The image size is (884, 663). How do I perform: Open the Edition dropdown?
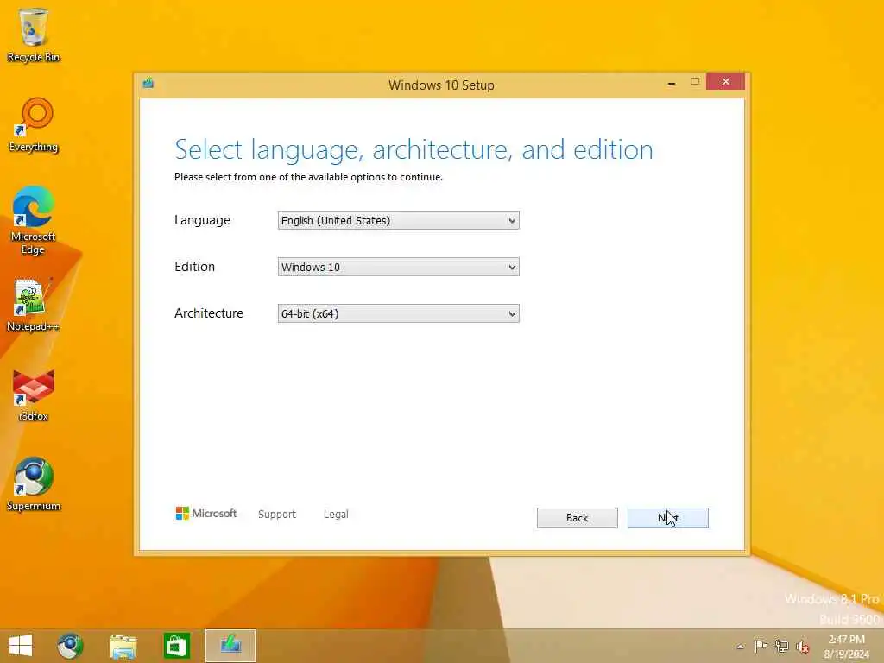coord(398,268)
